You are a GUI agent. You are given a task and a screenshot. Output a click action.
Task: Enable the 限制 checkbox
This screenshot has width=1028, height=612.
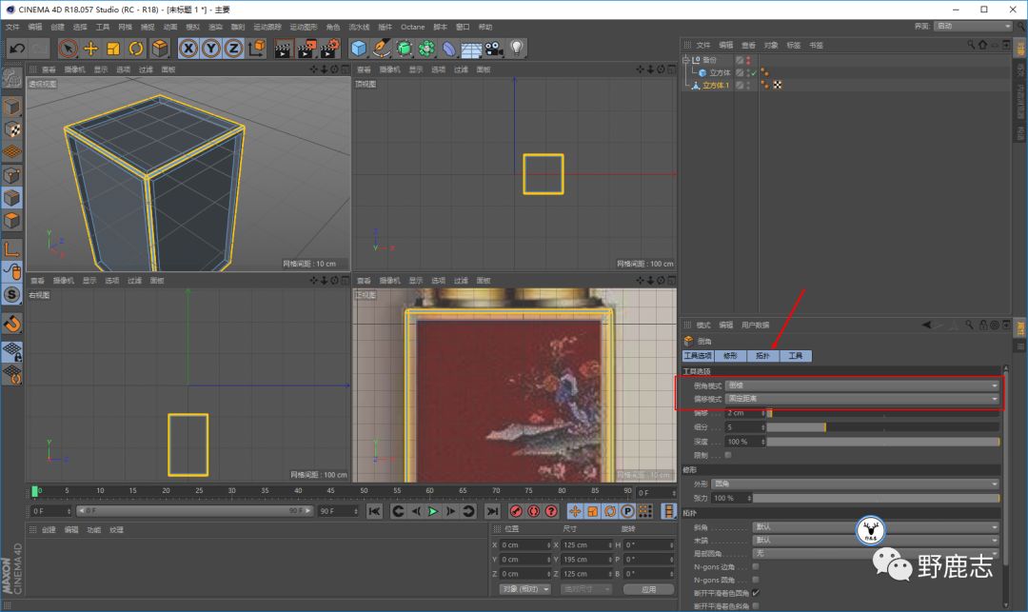click(x=728, y=455)
